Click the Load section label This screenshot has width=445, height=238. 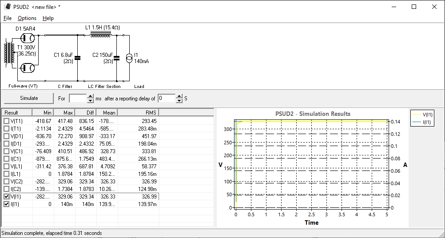pos(139,86)
